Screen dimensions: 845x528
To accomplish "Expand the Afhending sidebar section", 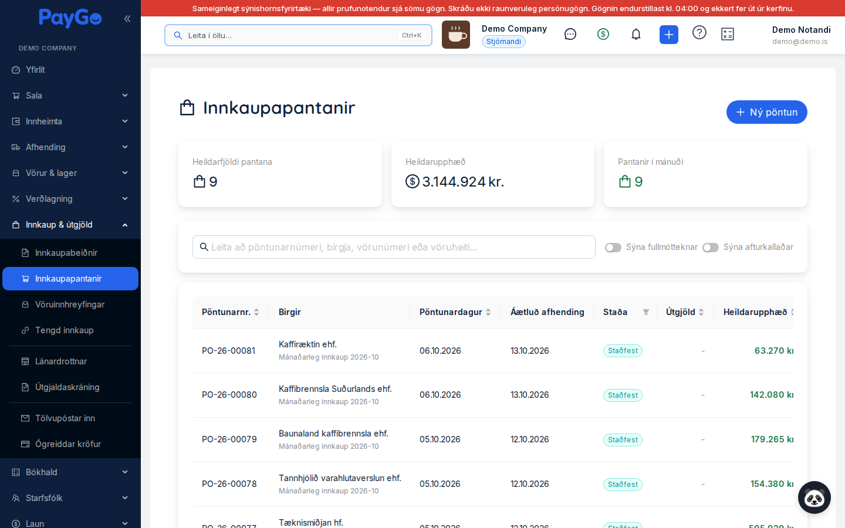I will pyautogui.click(x=70, y=147).
